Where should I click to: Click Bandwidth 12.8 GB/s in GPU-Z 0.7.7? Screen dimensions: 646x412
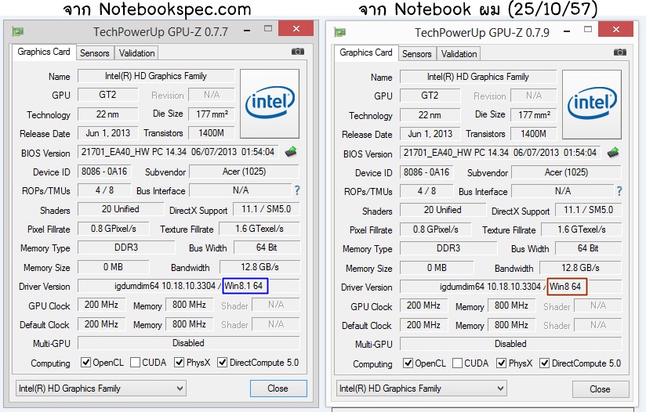260,267
